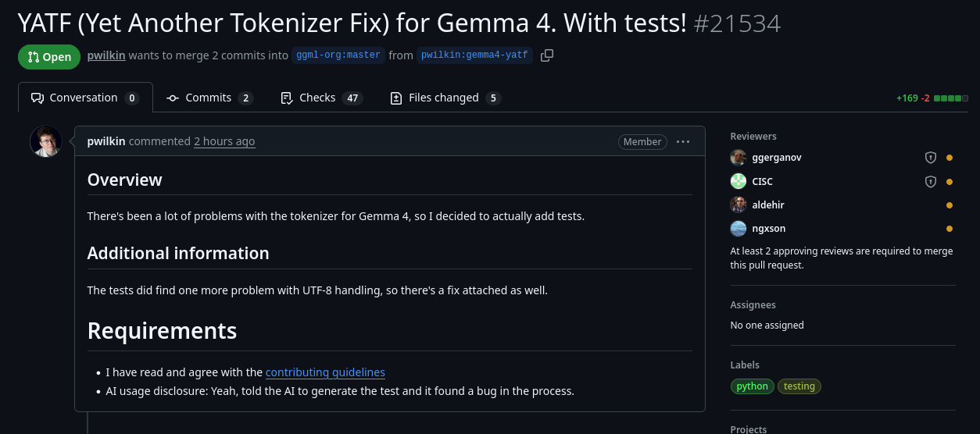Click the shield icon next to ggerganov
Viewport: 980px width, 434px height.
click(930, 158)
